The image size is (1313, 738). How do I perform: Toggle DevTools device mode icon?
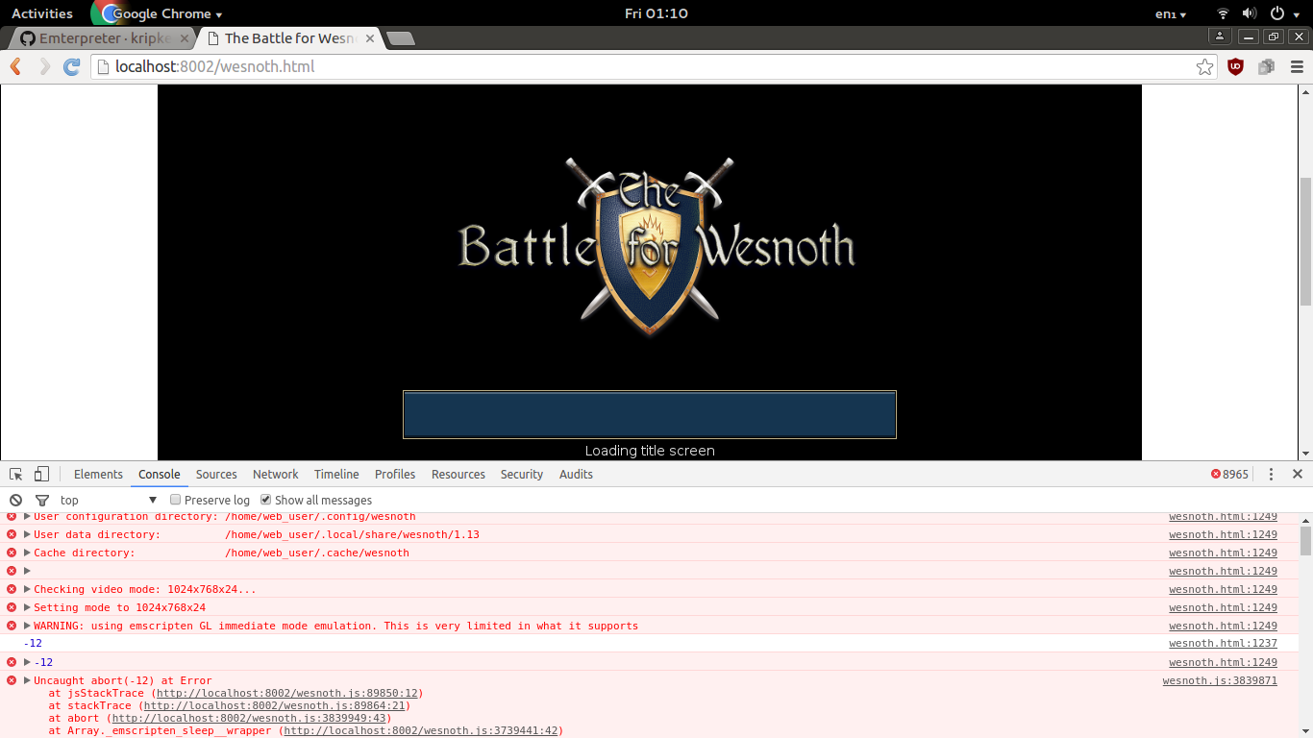41,474
